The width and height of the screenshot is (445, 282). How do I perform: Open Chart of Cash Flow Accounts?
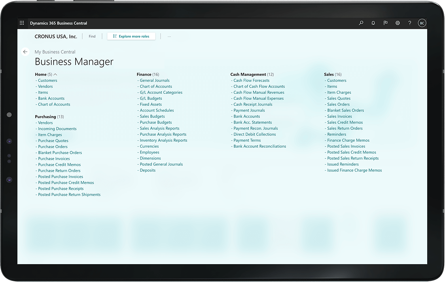pos(259,86)
